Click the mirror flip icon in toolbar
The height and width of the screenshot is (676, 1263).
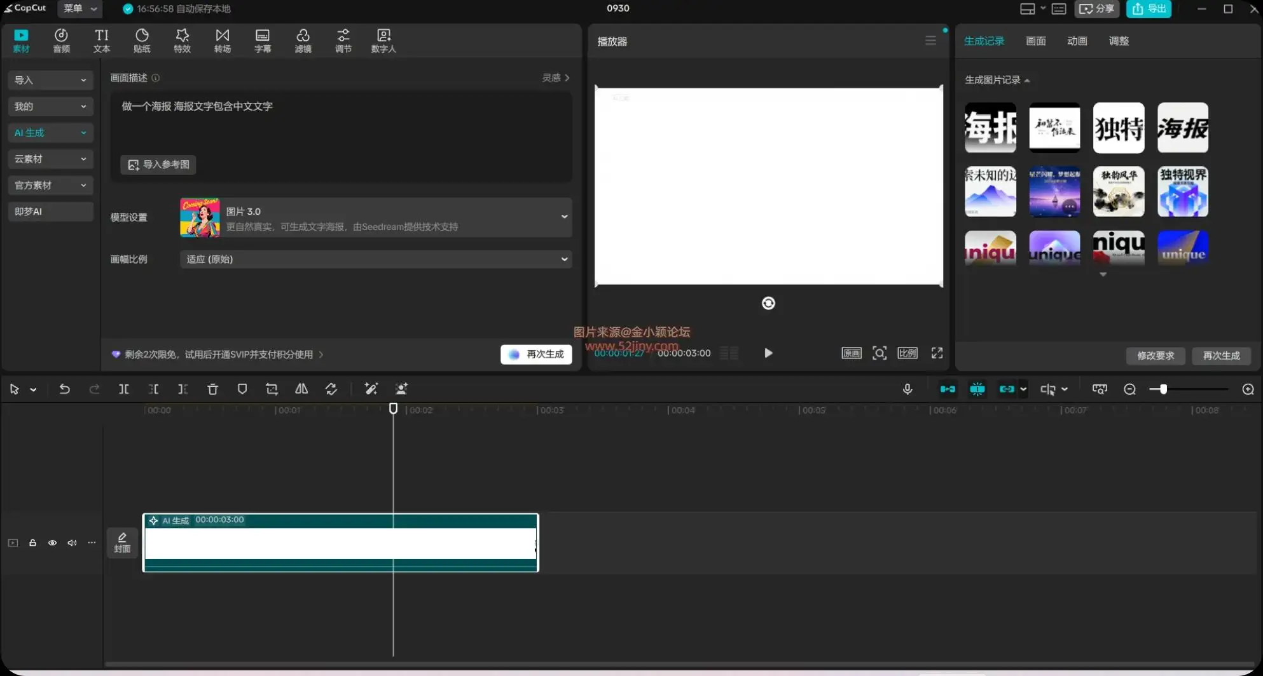pyautogui.click(x=301, y=389)
